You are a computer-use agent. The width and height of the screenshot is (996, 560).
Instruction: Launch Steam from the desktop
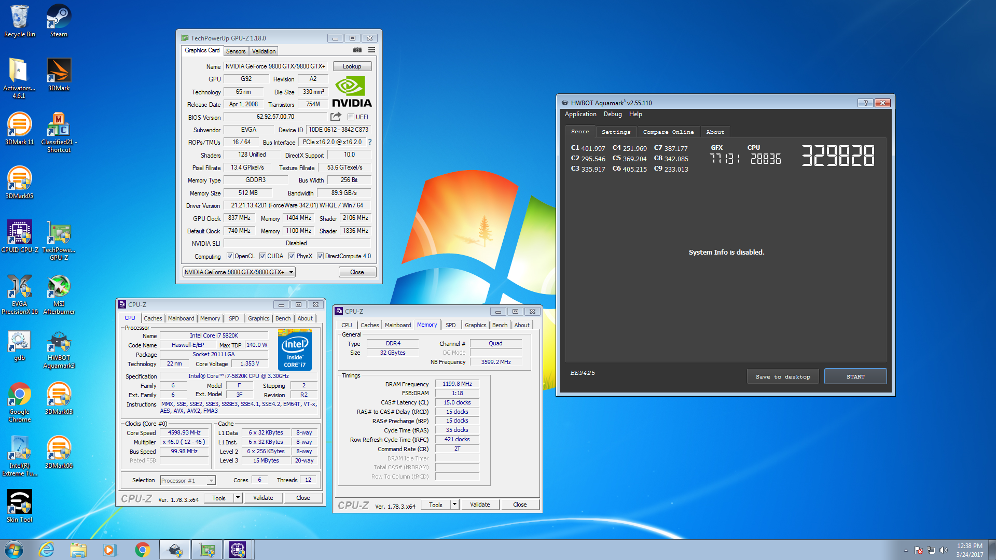59,21
